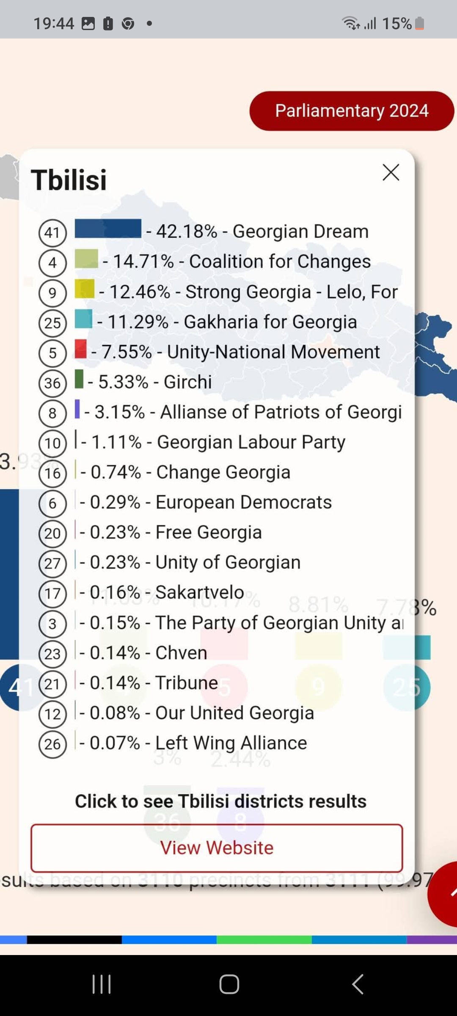
Task: Click Coalition for Changes color swatch
Action: click(86, 259)
